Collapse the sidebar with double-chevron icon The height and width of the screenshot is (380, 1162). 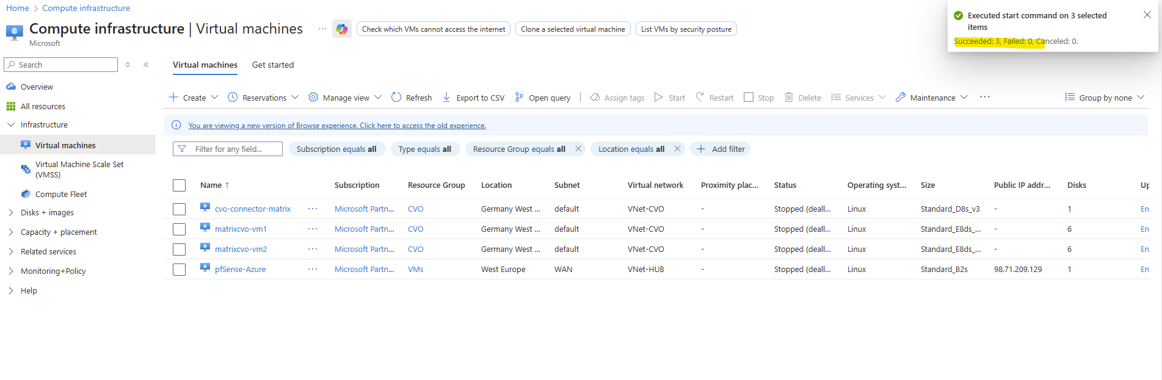point(146,65)
